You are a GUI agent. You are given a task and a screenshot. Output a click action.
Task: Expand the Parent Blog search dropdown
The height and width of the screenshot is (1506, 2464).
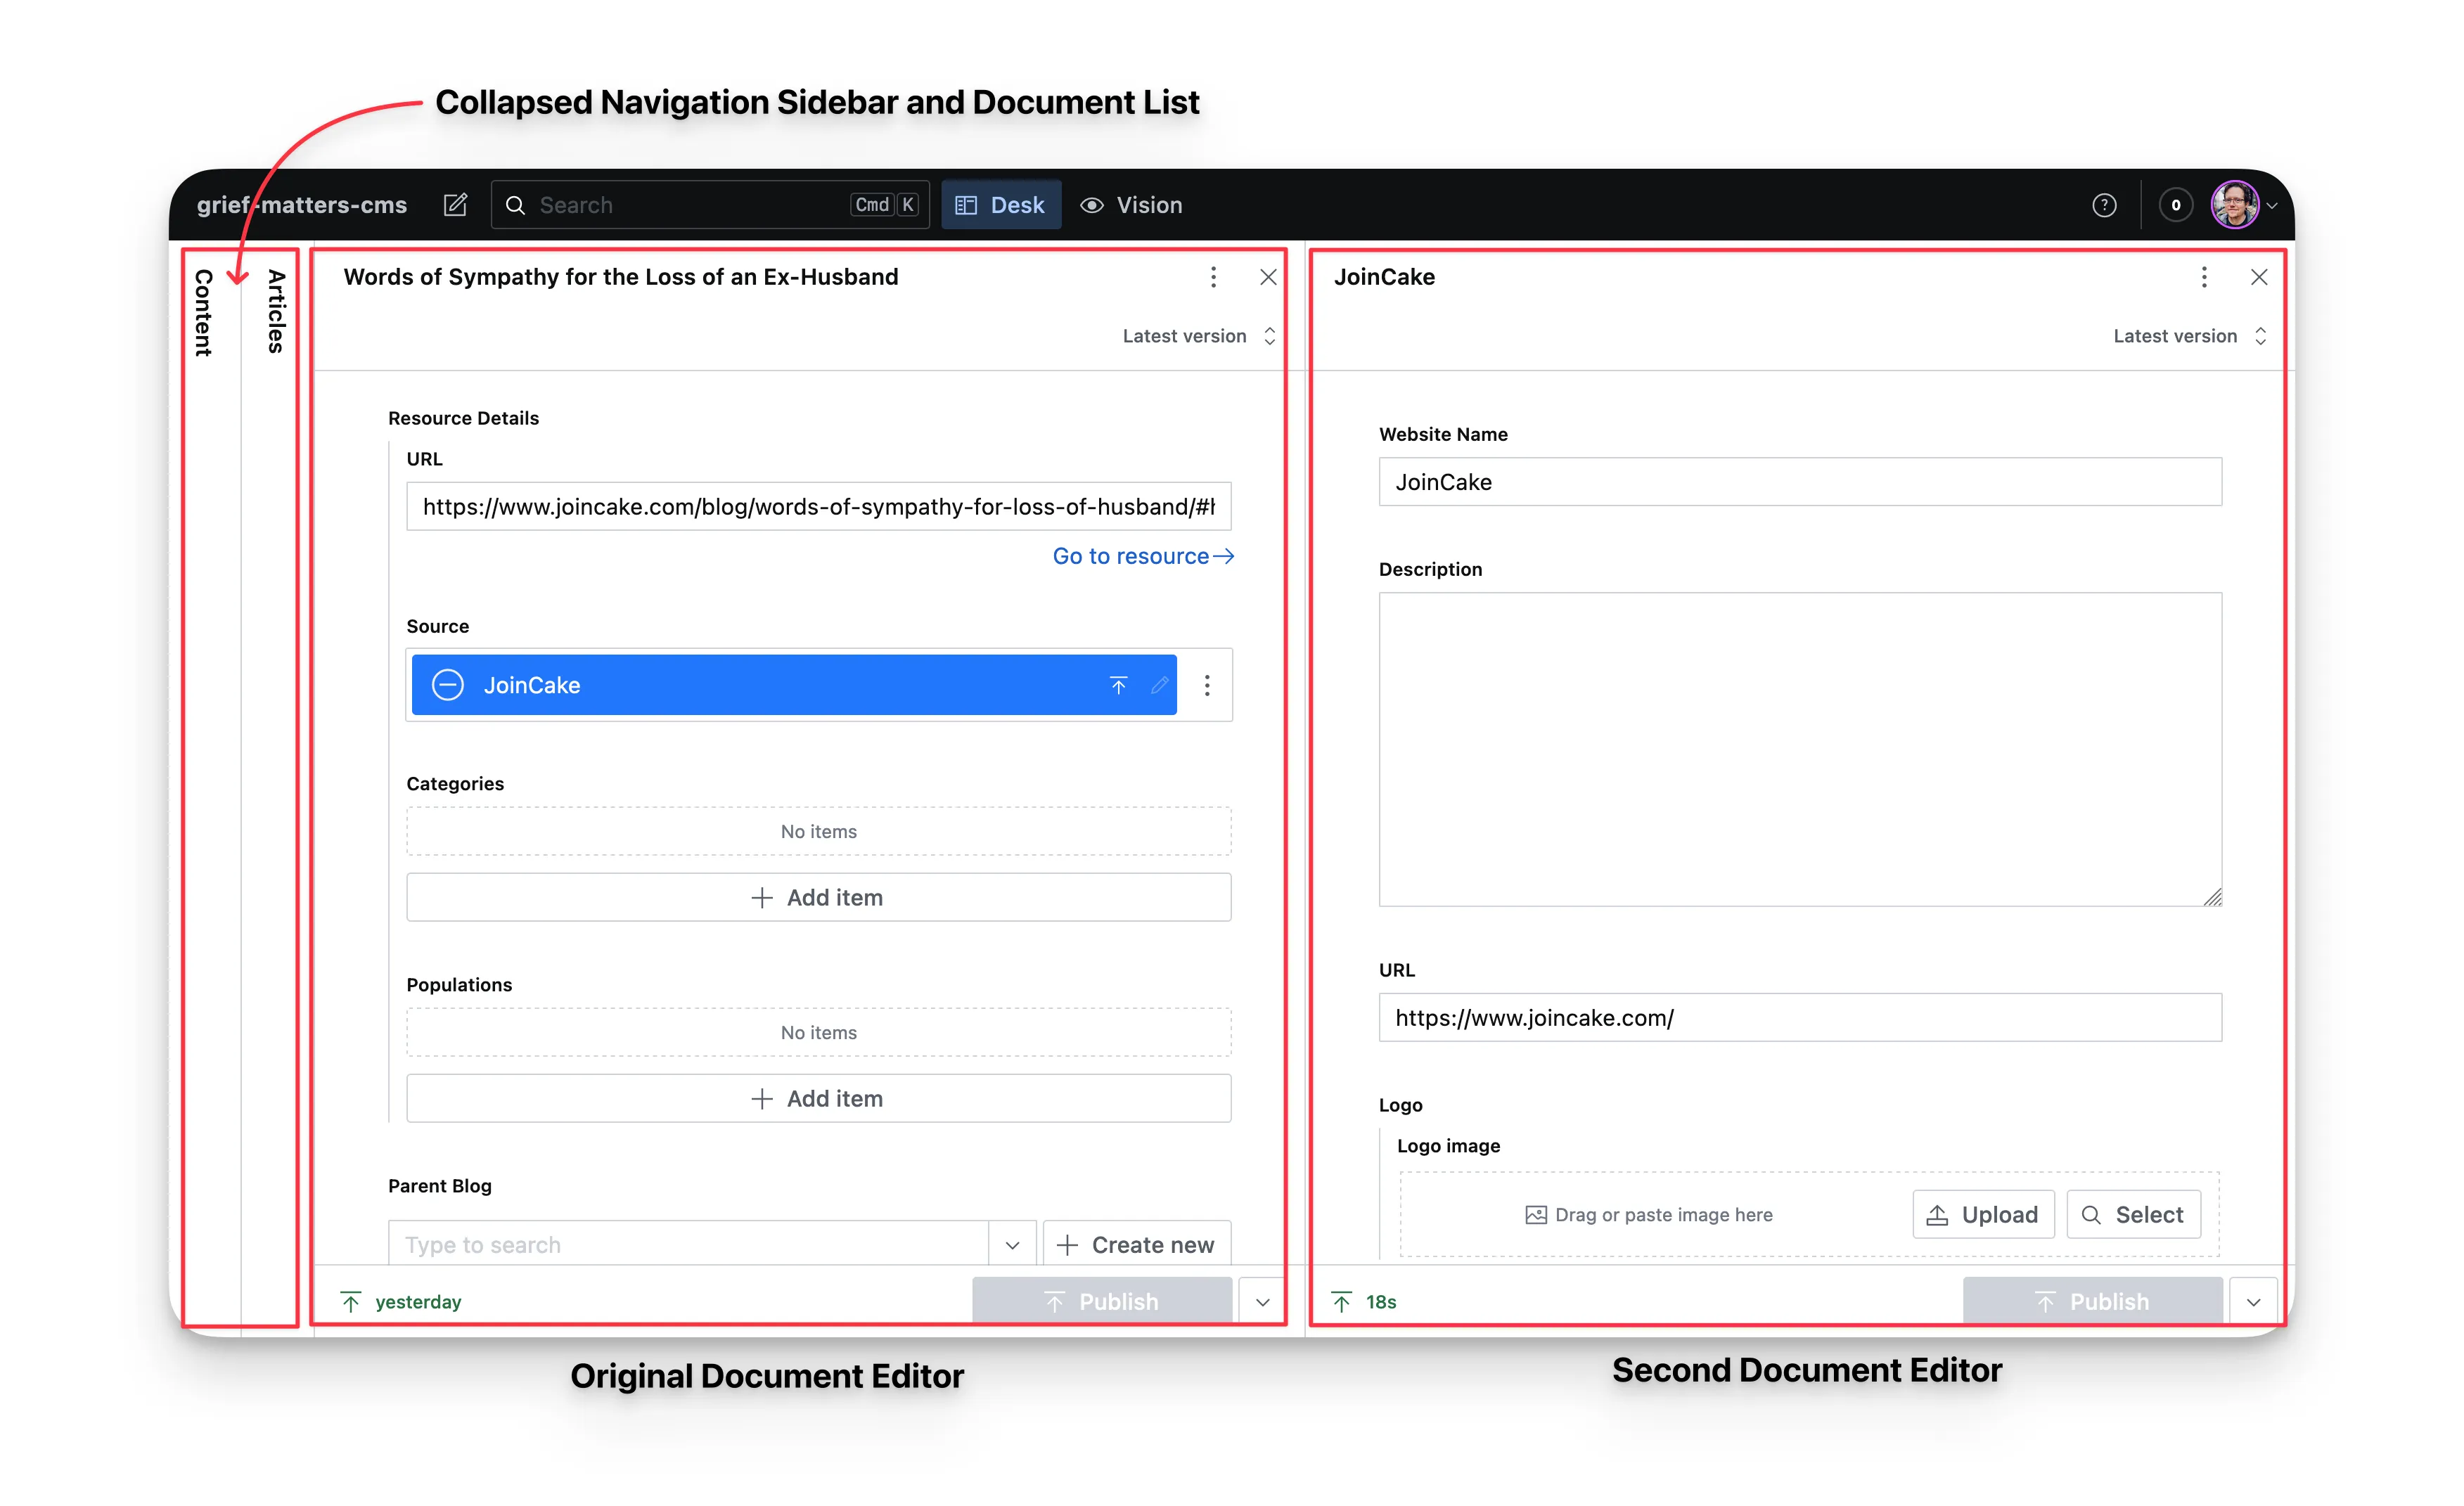tap(1012, 1244)
